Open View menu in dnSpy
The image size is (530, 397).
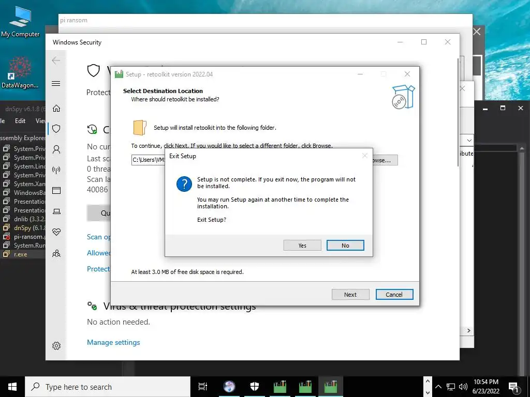[x=40, y=121]
